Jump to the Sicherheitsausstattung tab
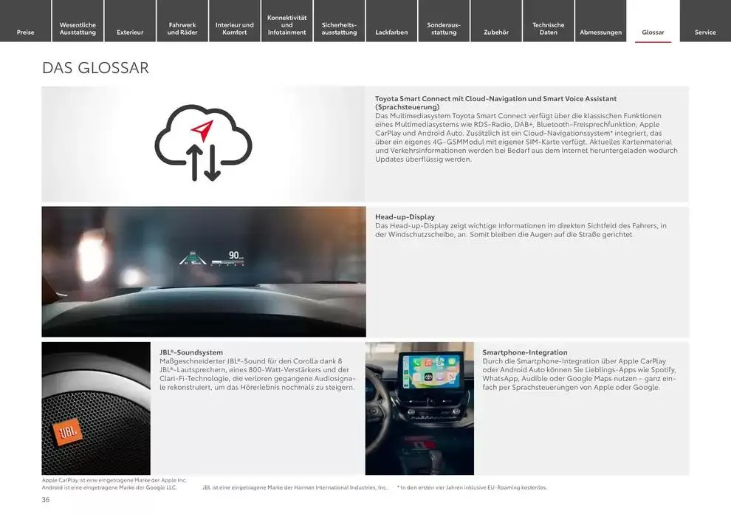 (339, 29)
